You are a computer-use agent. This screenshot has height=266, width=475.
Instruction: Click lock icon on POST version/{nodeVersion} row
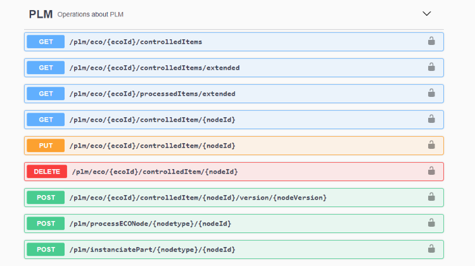pos(431,197)
